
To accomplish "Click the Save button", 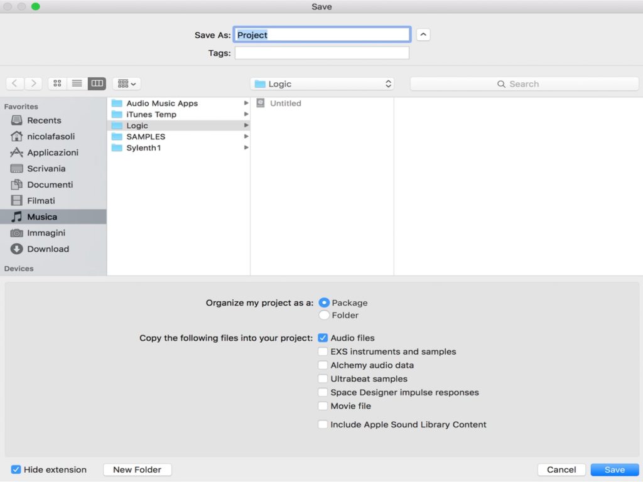I will (614, 469).
